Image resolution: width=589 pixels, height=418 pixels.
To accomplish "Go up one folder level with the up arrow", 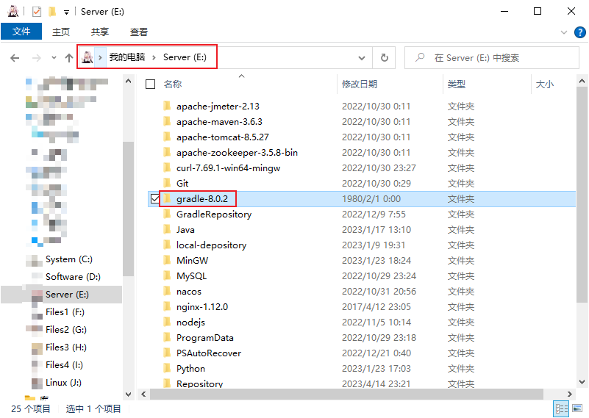I will 69,57.
